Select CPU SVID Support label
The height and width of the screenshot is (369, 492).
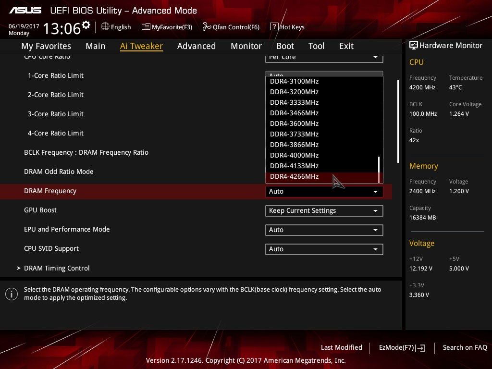coord(51,248)
